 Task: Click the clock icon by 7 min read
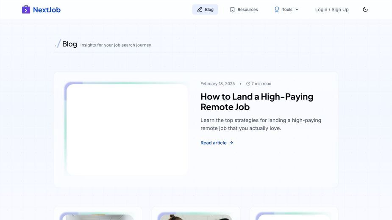(x=248, y=84)
